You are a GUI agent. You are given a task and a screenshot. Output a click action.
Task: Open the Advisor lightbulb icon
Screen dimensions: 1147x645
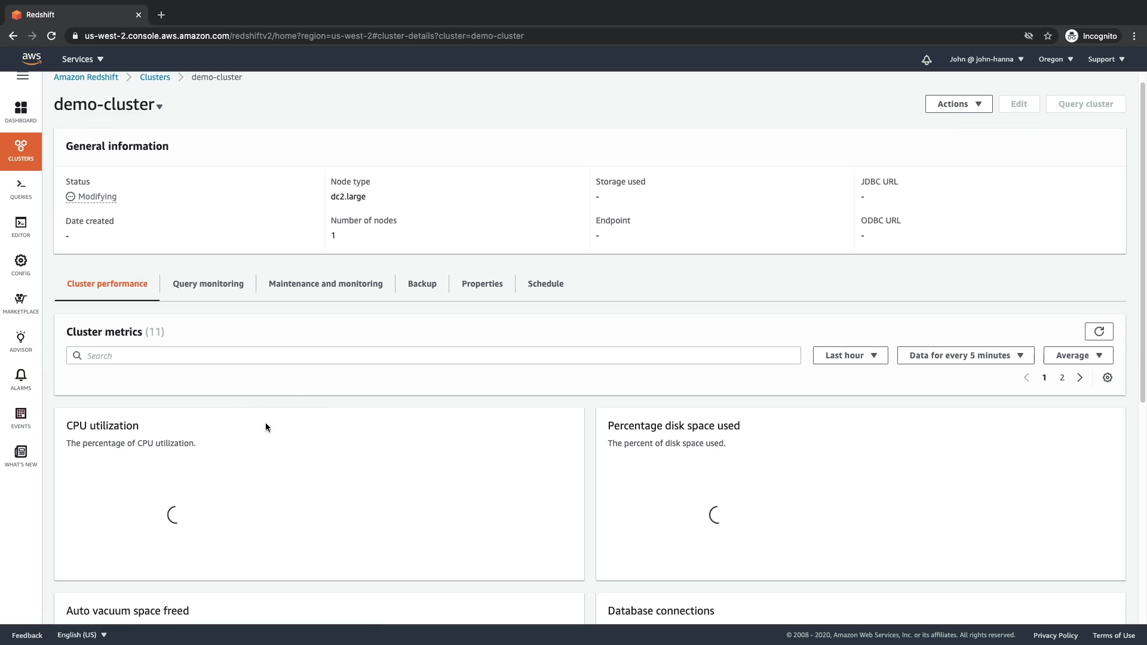21,341
